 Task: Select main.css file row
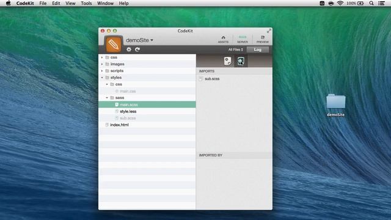point(147,91)
